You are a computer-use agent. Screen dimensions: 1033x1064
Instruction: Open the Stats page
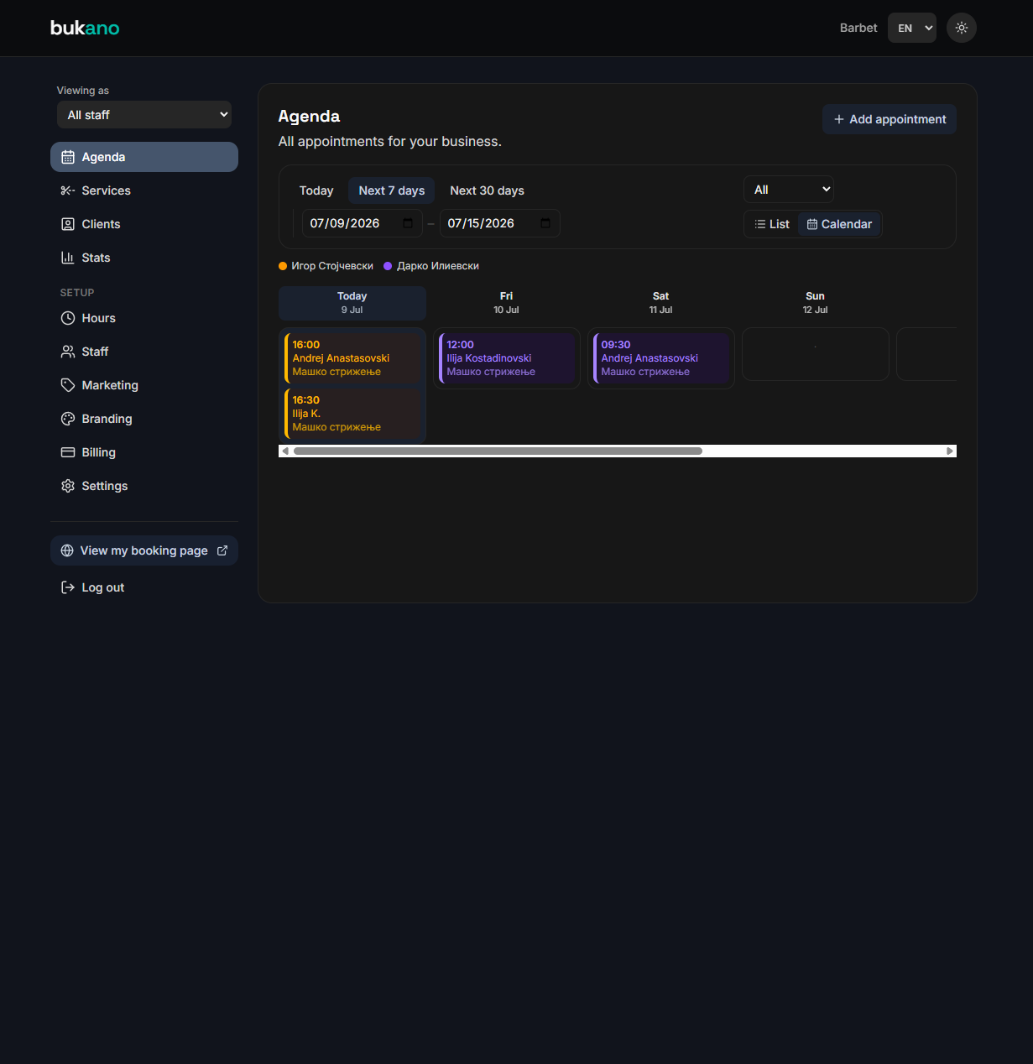(144, 258)
